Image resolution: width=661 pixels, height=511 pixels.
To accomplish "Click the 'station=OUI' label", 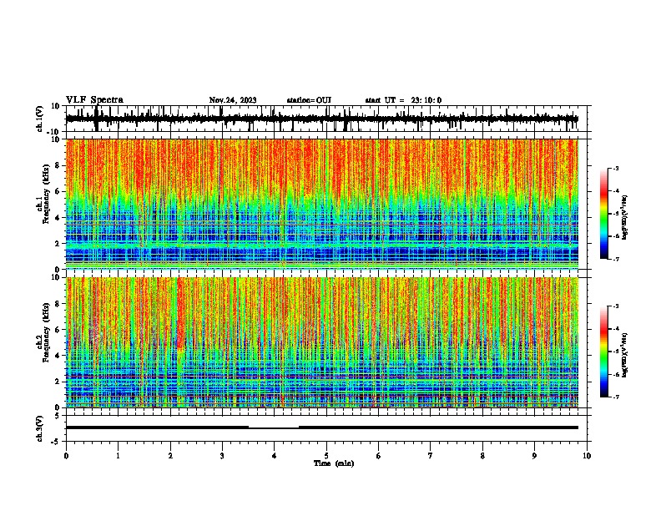I will (x=309, y=100).
